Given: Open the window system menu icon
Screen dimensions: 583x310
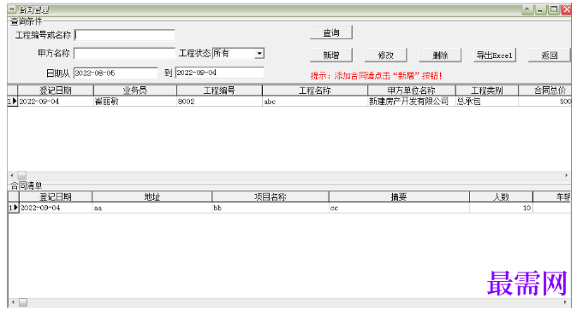Looking at the screenshot, I should pos(12,9).
